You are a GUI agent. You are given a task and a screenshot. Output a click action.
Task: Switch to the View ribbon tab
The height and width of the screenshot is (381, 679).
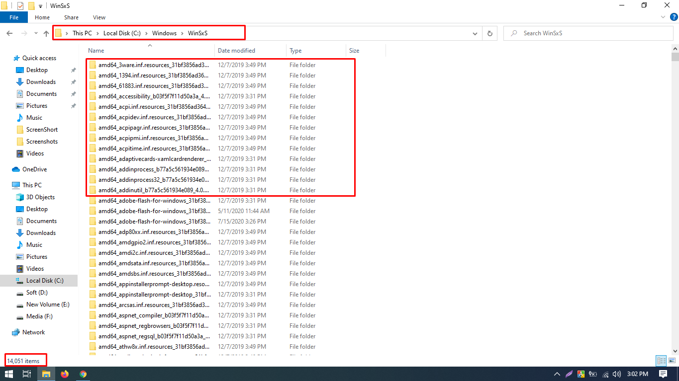coord(99,17)
